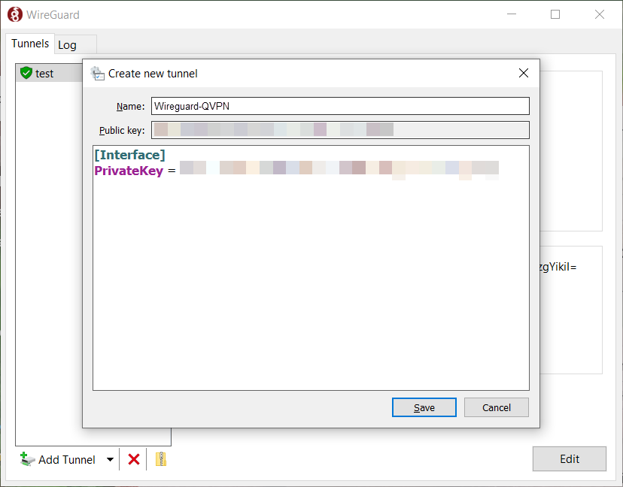Screen dimensions: 623x487
Task: Switch to the Log tab
Action: (x=67, y=45)
